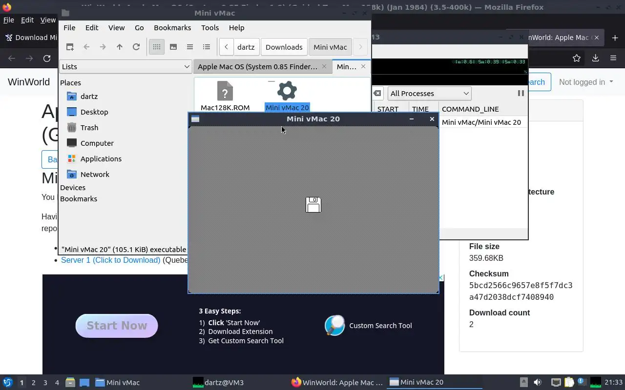Image resolution: width=625 pixels, height=390 pixels.
Task: Click the WinWorld site logo link
Action: 29,82
